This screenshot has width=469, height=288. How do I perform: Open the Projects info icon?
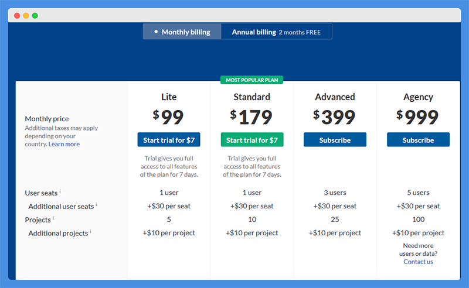tap(53, 218)
